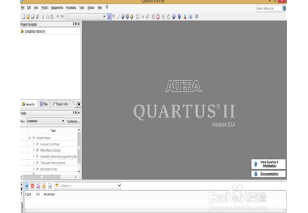Switch to the Files tab
Screen dimensions: 308x213
click(44, 104)
